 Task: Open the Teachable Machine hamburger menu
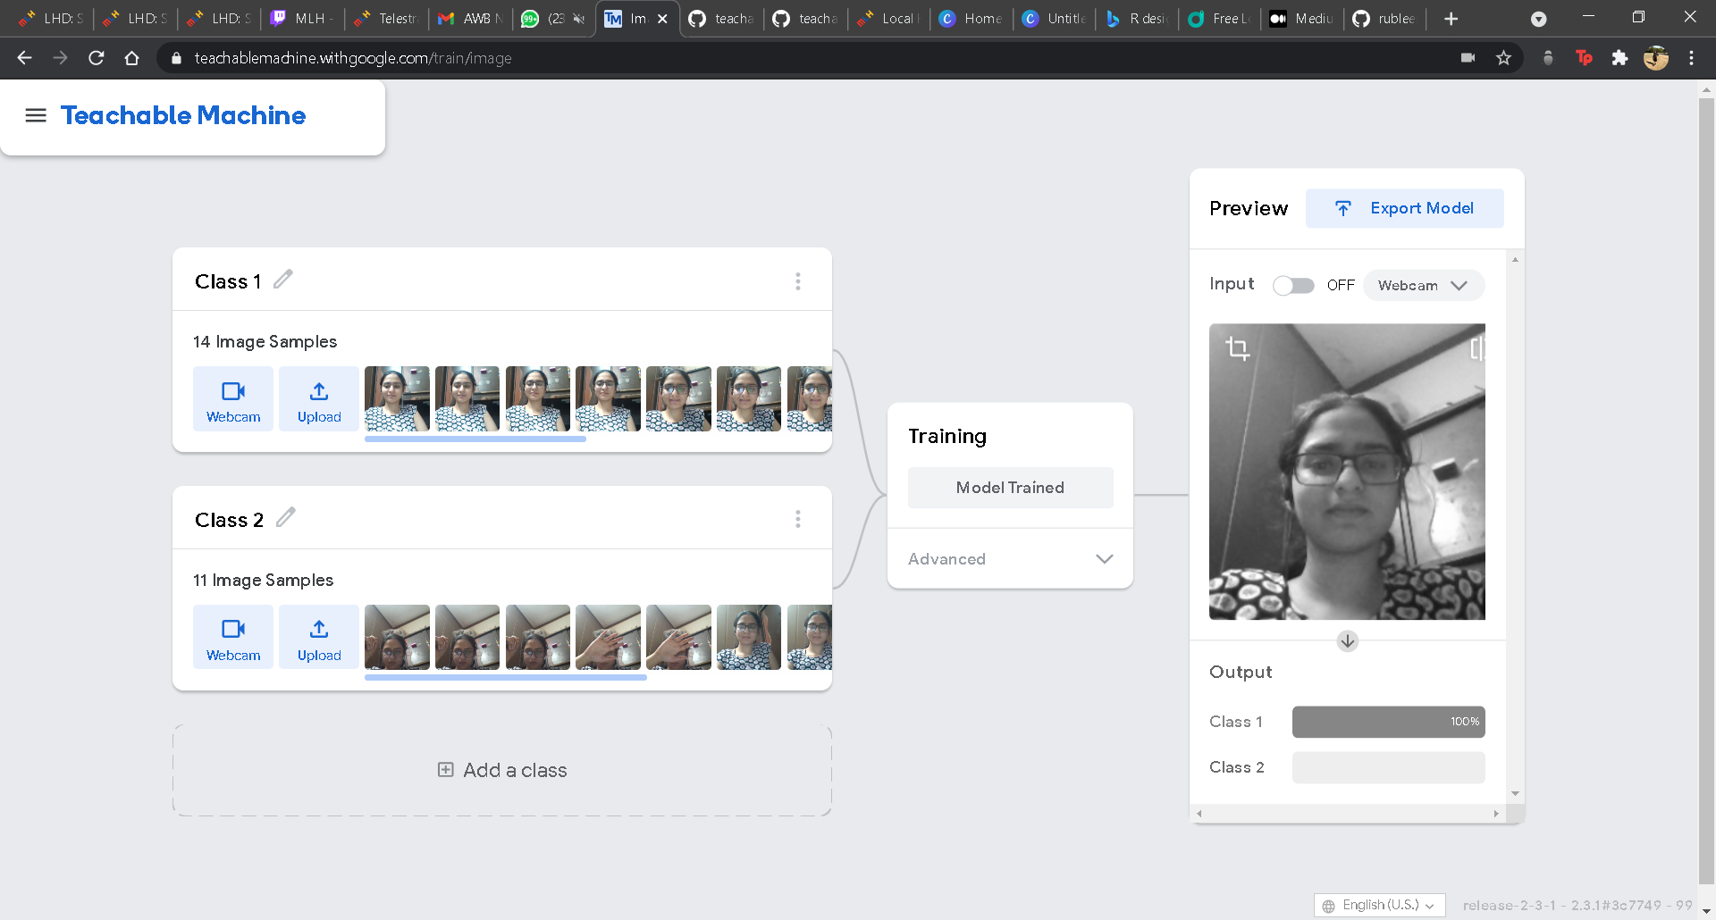[36, 115]
